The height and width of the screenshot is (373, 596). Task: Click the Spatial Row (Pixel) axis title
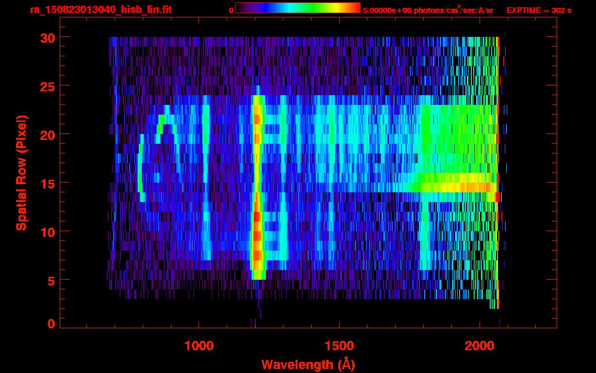pyautogui.click(x=21, y=172)
